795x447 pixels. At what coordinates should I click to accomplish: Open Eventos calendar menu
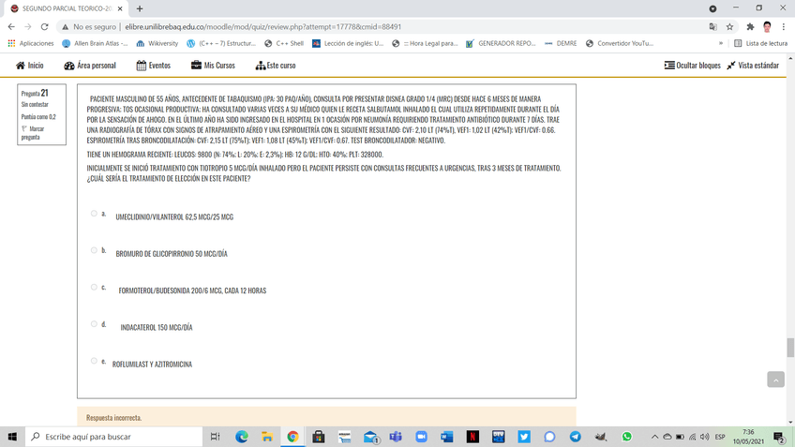153,66
